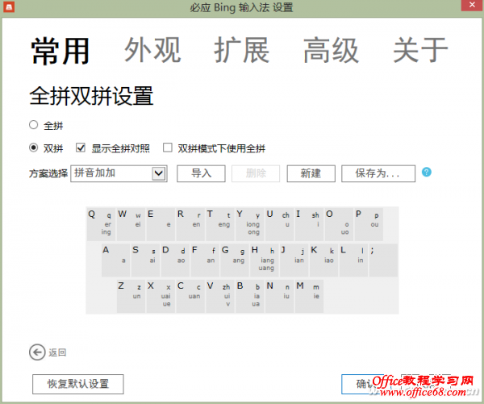Switch to the 高级 tab

tap(332, 50)
